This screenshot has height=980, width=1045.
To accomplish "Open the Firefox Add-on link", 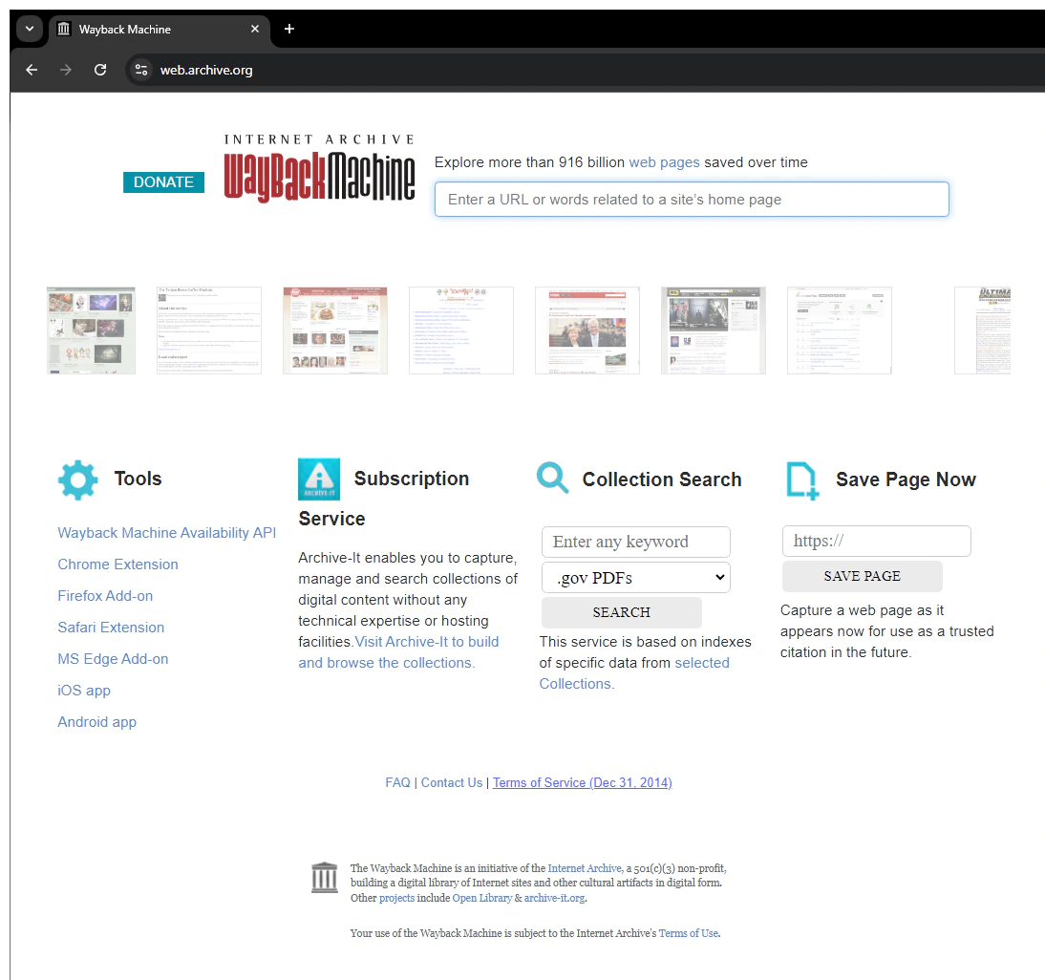I will (105, 596).
